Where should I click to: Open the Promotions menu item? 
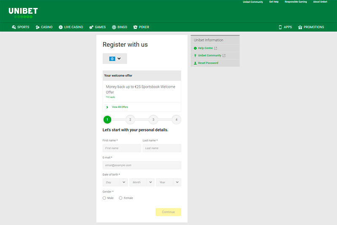[311, 27]
